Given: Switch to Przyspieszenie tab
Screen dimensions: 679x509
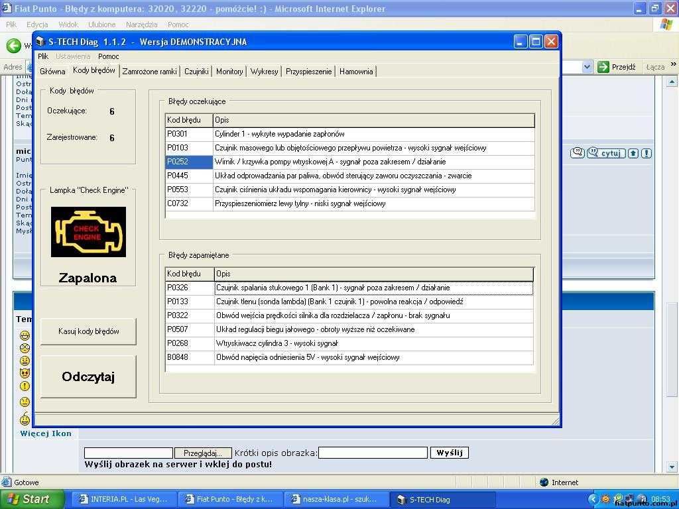Looking at the screenshot, I should 309,72.
